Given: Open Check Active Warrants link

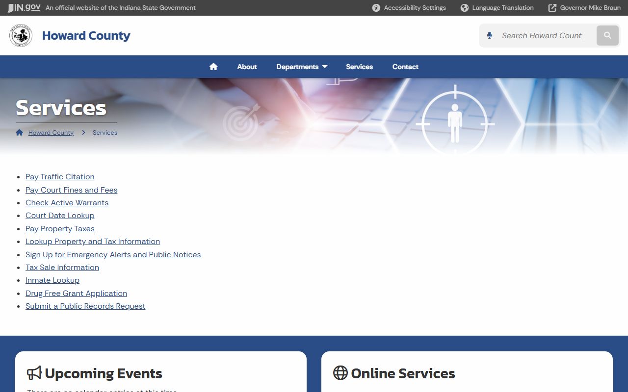Looking at the screenshot, I should click(x=67, y=203).
